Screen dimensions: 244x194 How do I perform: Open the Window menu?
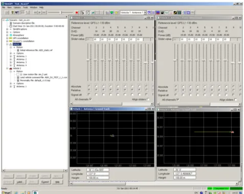(x=33, y=7)
